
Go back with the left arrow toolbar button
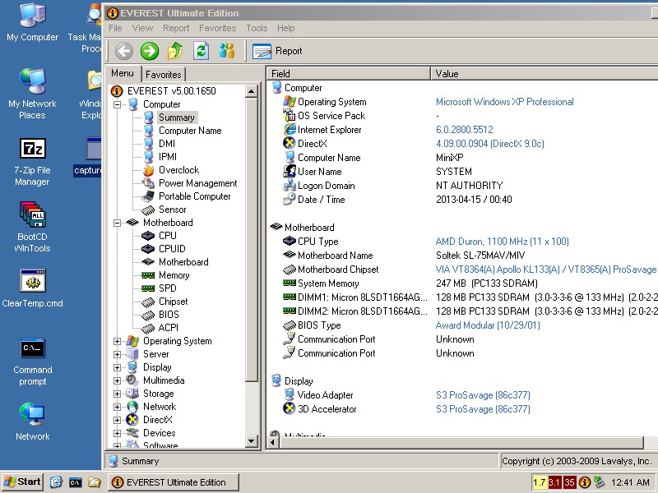coord(124,51)
